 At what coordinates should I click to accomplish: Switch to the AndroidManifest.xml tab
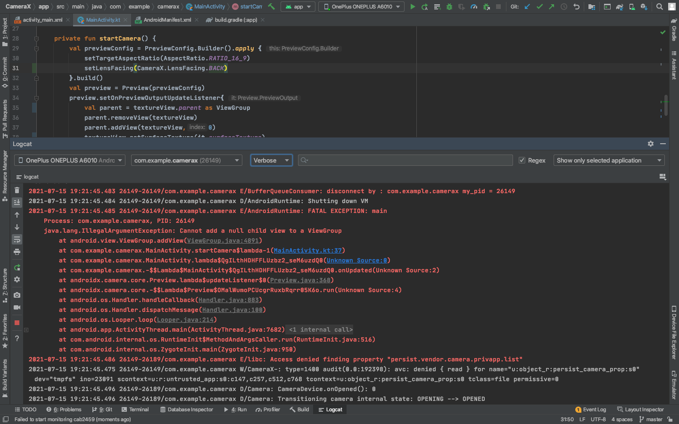coord(167,20)
